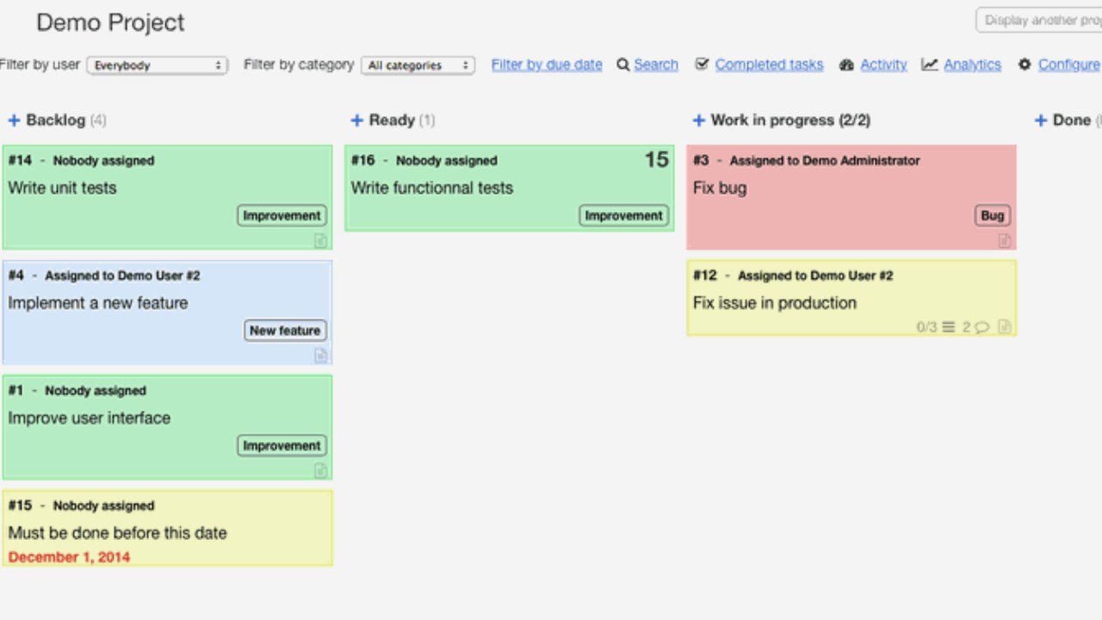This screenshot has width=1102, height=620.
Task: Click the Configure gear icon
Action: pyautogui.click(x=1025, y=65)
